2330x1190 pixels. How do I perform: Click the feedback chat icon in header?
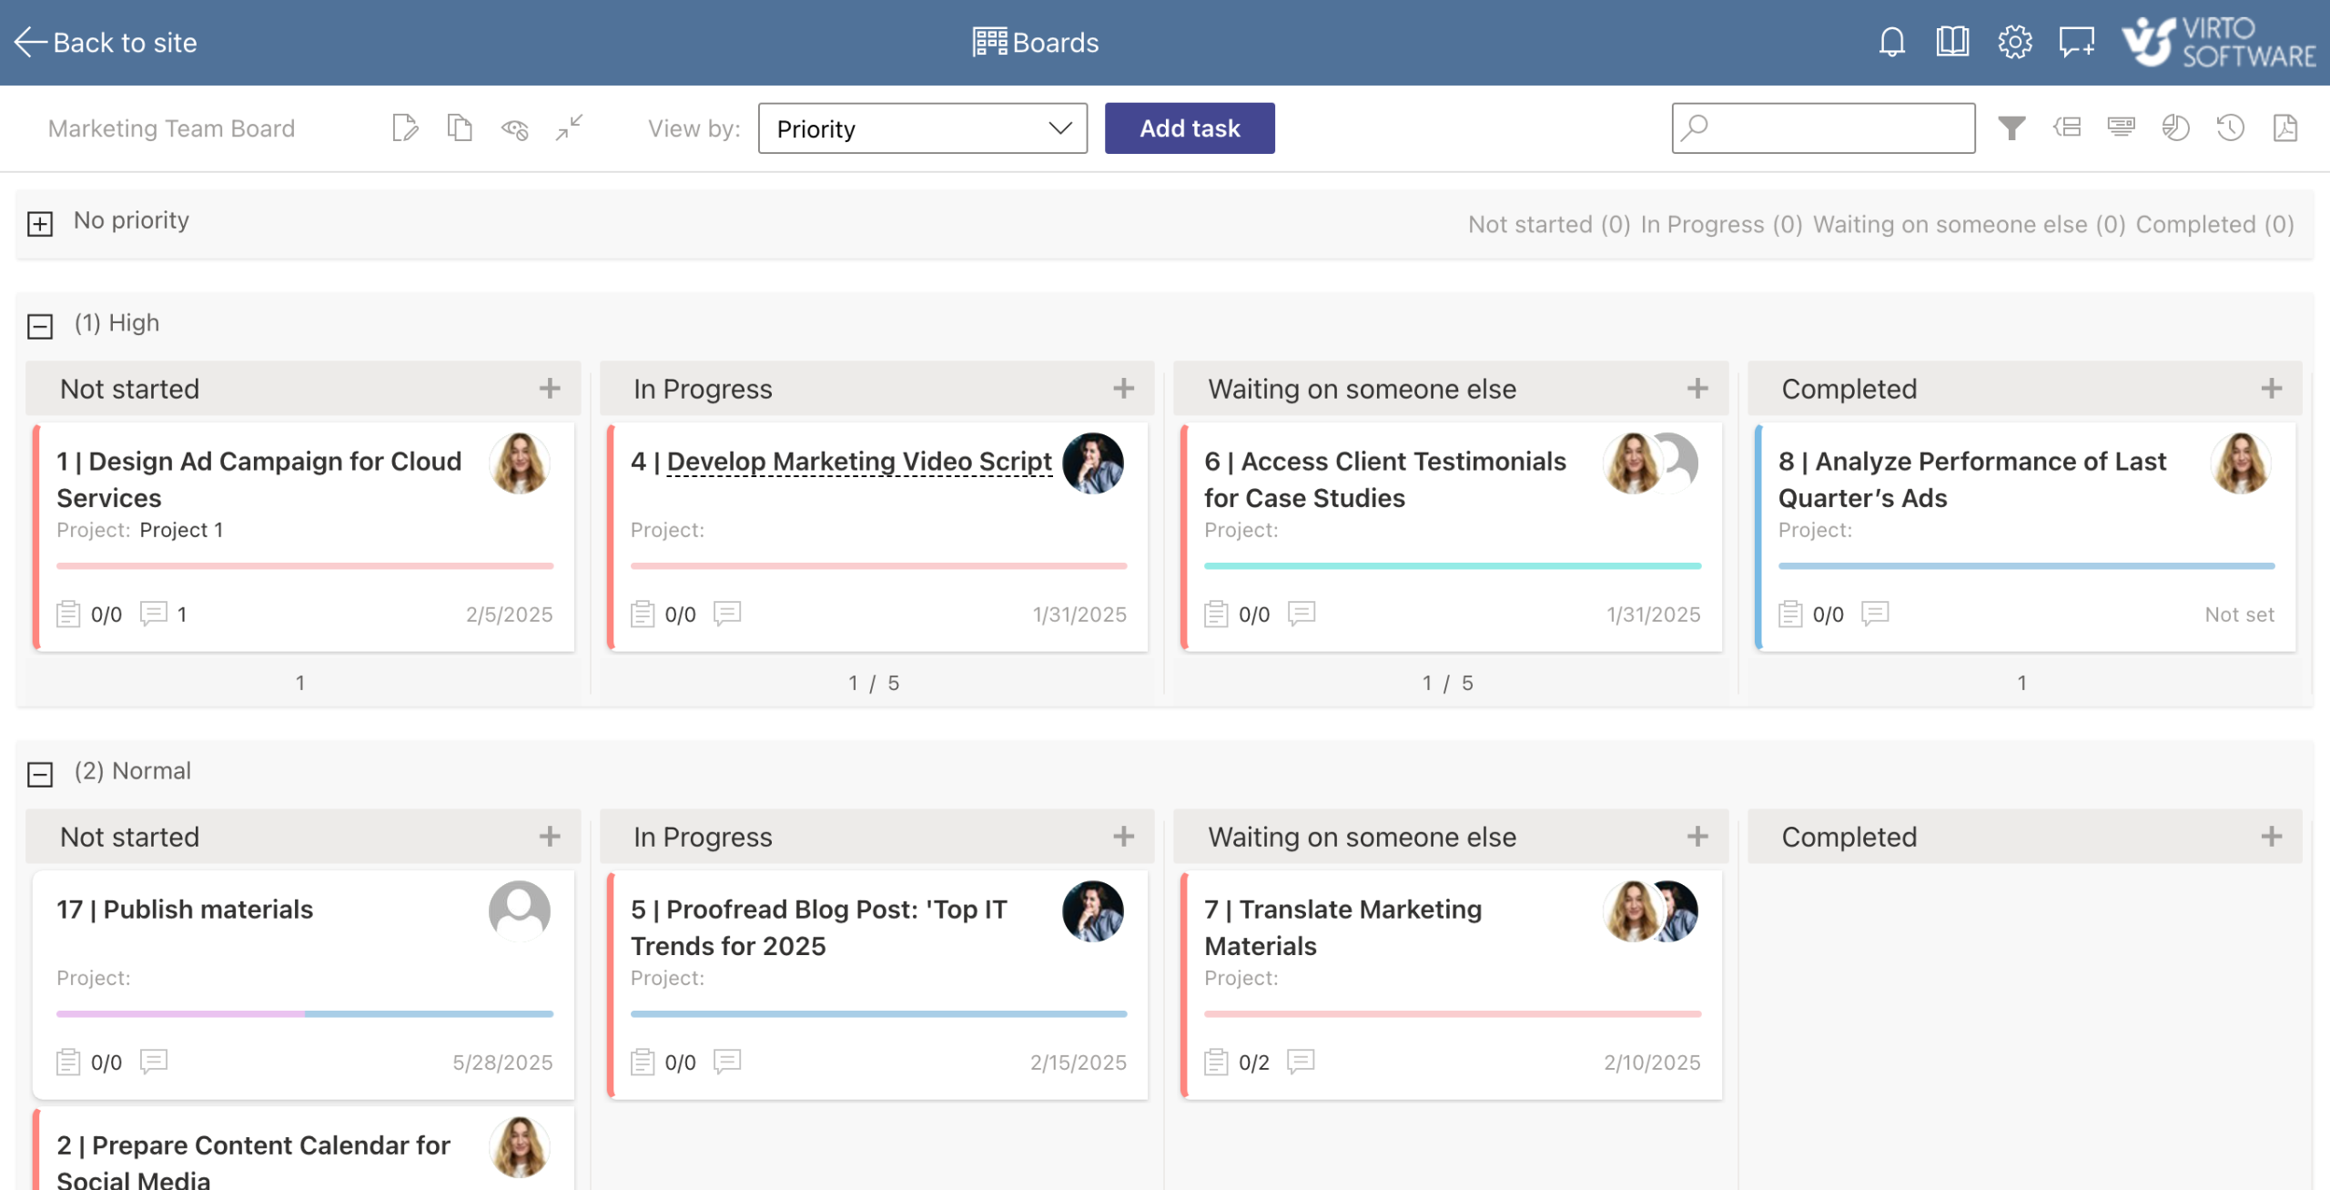click(x=2076, y=42)
